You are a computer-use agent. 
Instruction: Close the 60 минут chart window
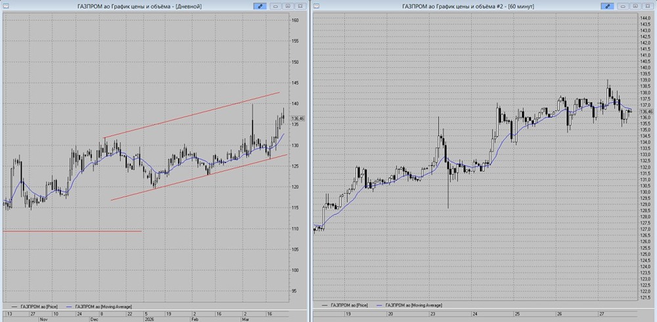[648, 7]
